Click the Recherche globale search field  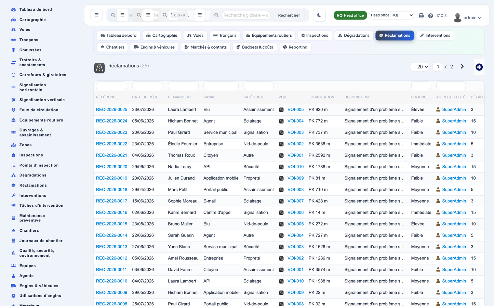pos(246,15)
